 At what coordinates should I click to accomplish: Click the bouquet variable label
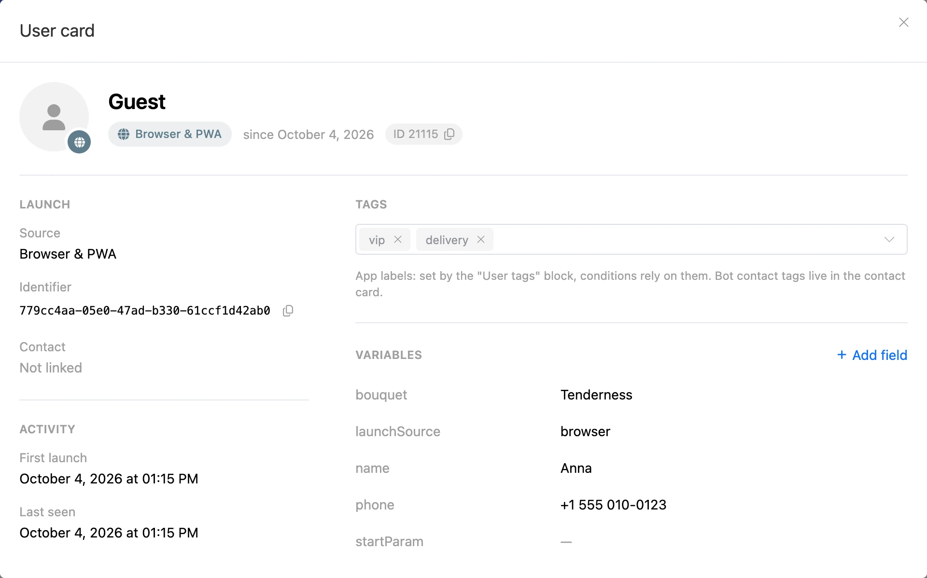coord(381,395)
